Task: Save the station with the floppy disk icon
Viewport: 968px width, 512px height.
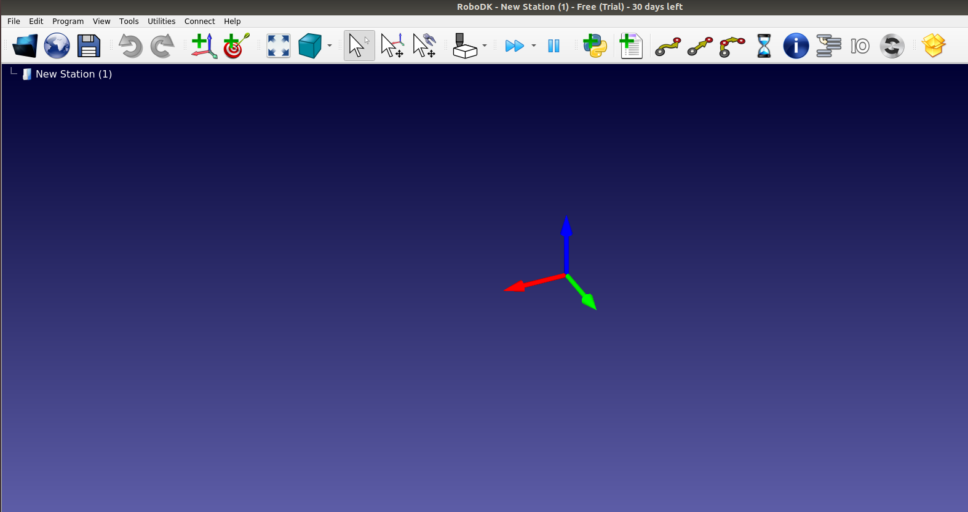Action: point(89,46)
